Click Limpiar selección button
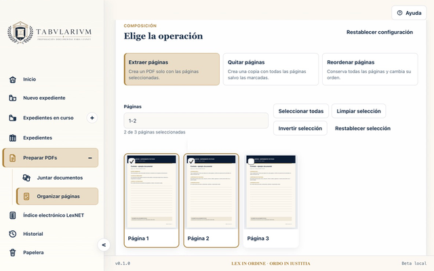Image resolution: width=434 pixels, height=271 pixels. click(359, 111)
